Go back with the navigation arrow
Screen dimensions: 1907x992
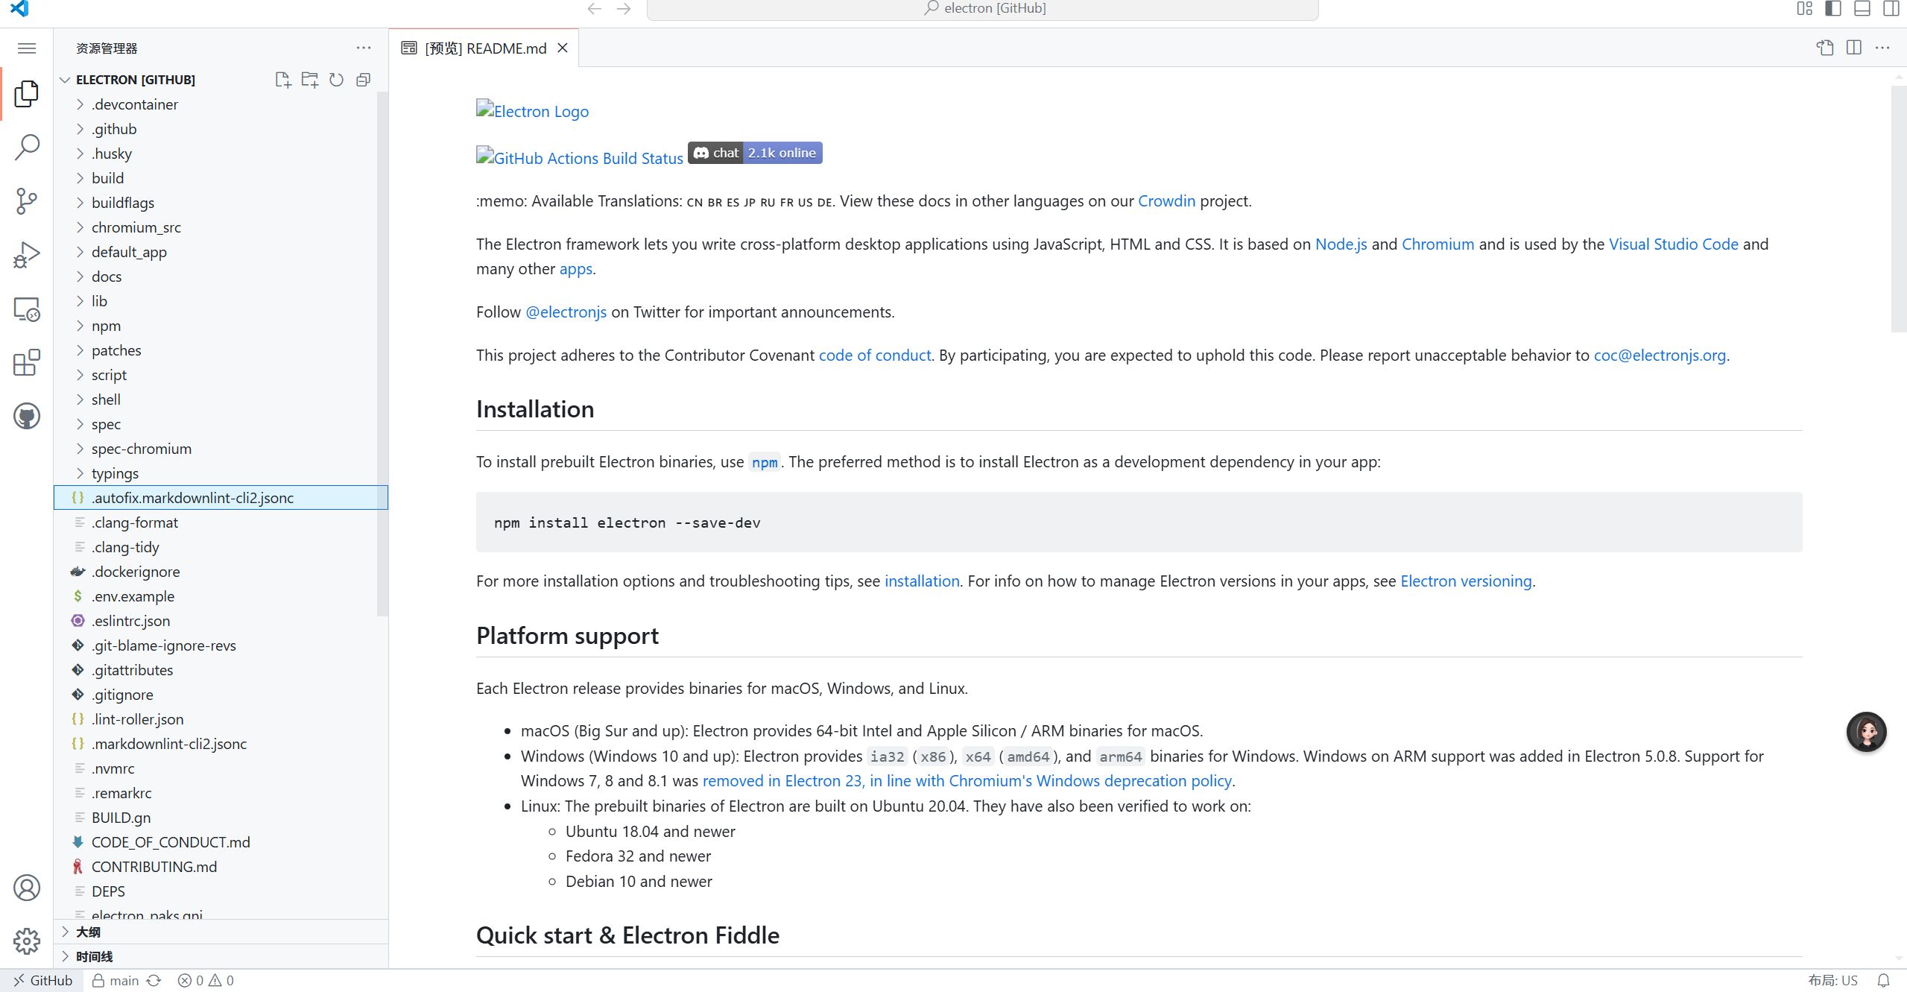[x=594, y=9]
